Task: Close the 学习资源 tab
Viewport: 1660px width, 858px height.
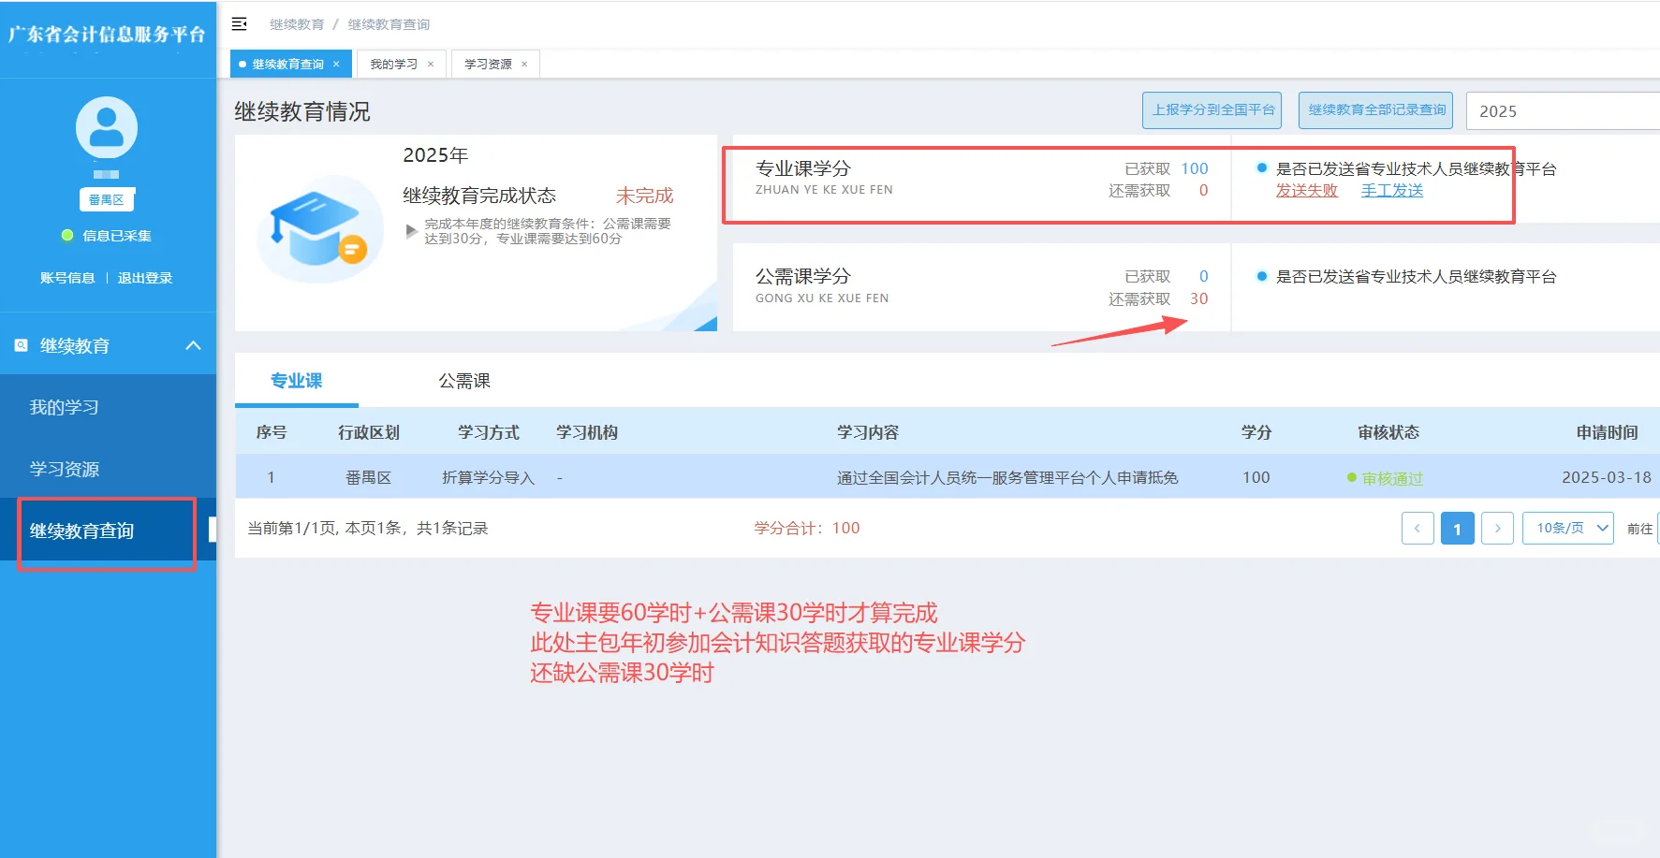Action: [x=524, y=64]
